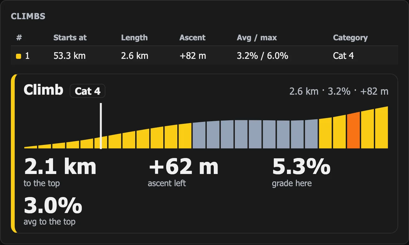Click the "+62 m" ascent left value
This screenshot has width=409, height=245.
click(183, 167)
